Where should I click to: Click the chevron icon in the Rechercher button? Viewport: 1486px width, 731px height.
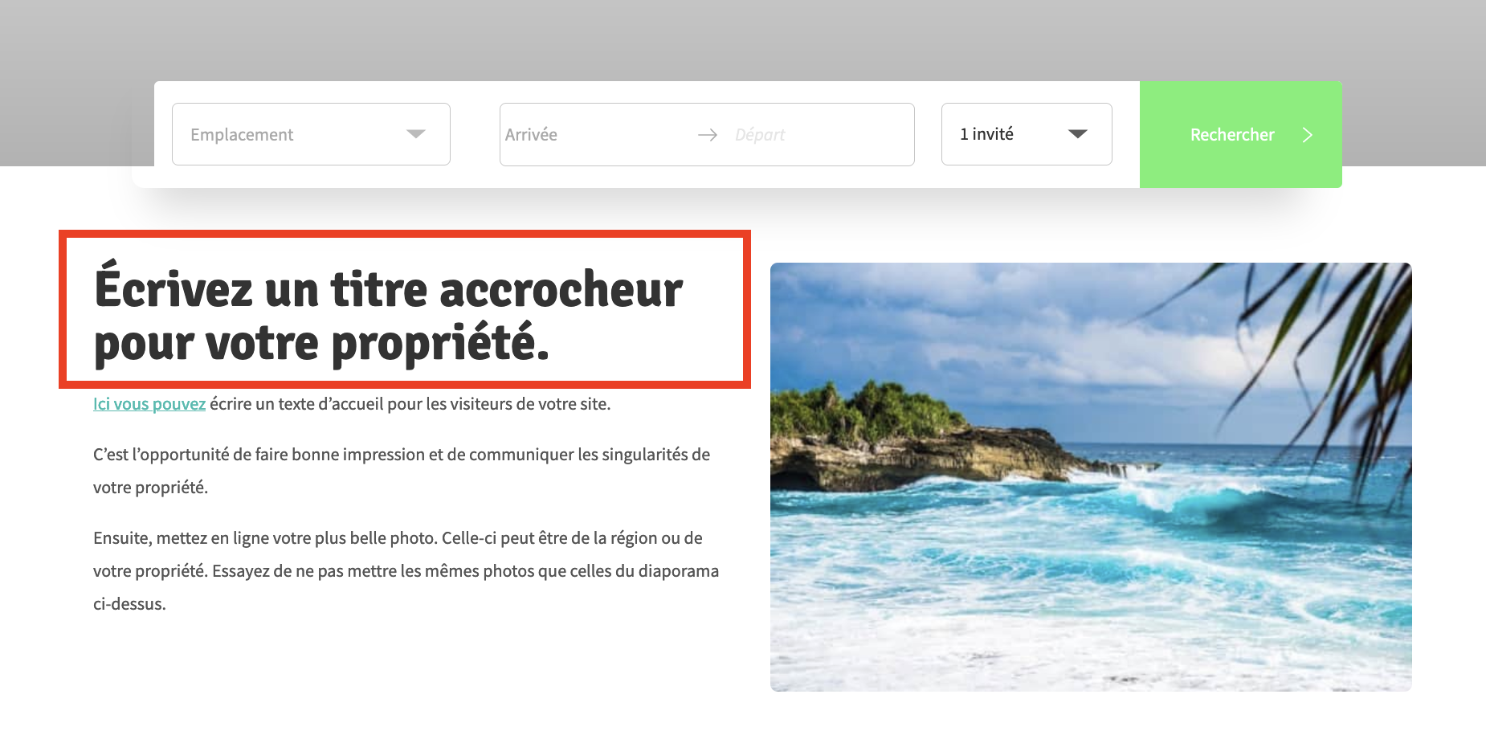[x=1308, y=135]
